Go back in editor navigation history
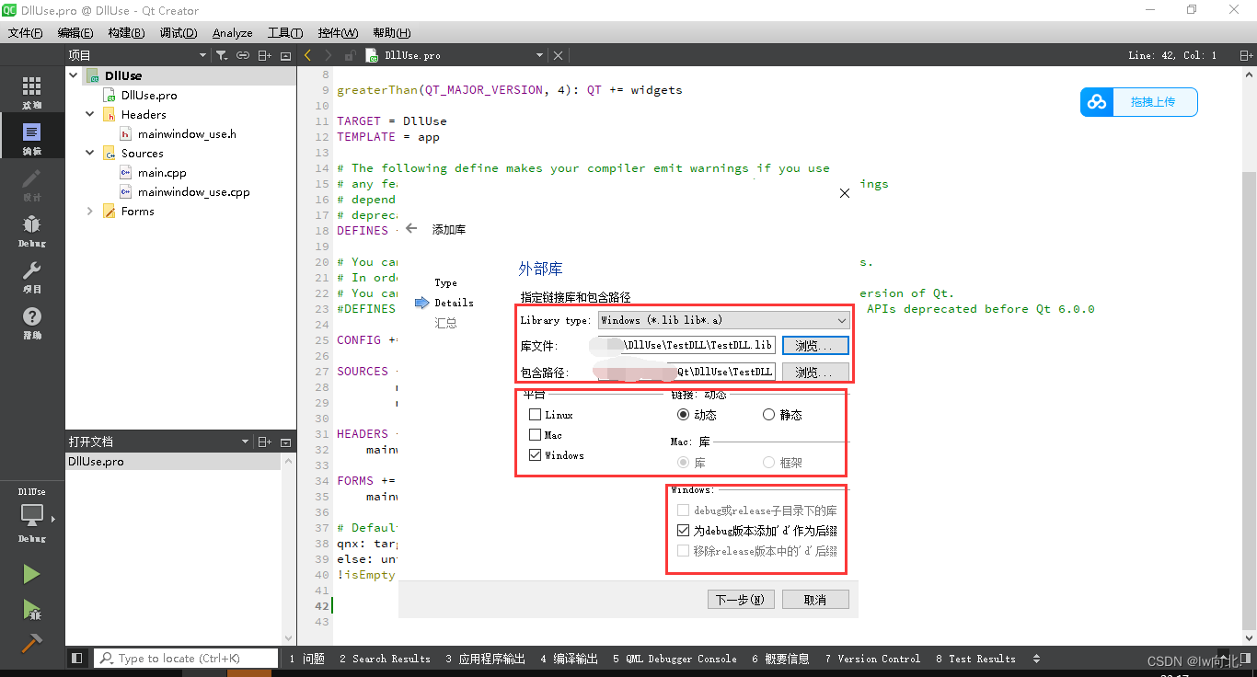The width and height of the screenshot is (1257, 677). tap(307, 55)
